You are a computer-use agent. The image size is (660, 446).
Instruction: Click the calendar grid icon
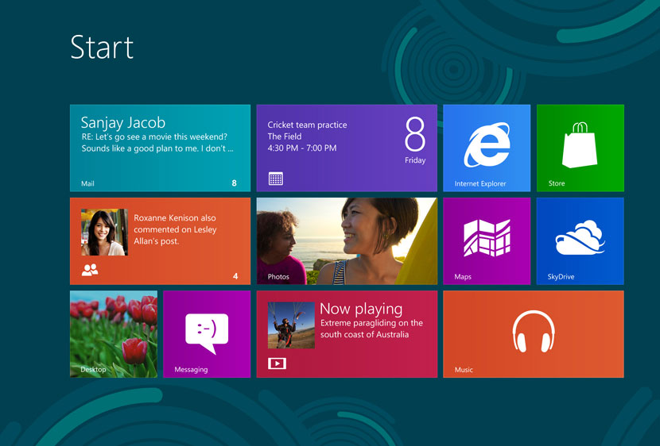275,179
